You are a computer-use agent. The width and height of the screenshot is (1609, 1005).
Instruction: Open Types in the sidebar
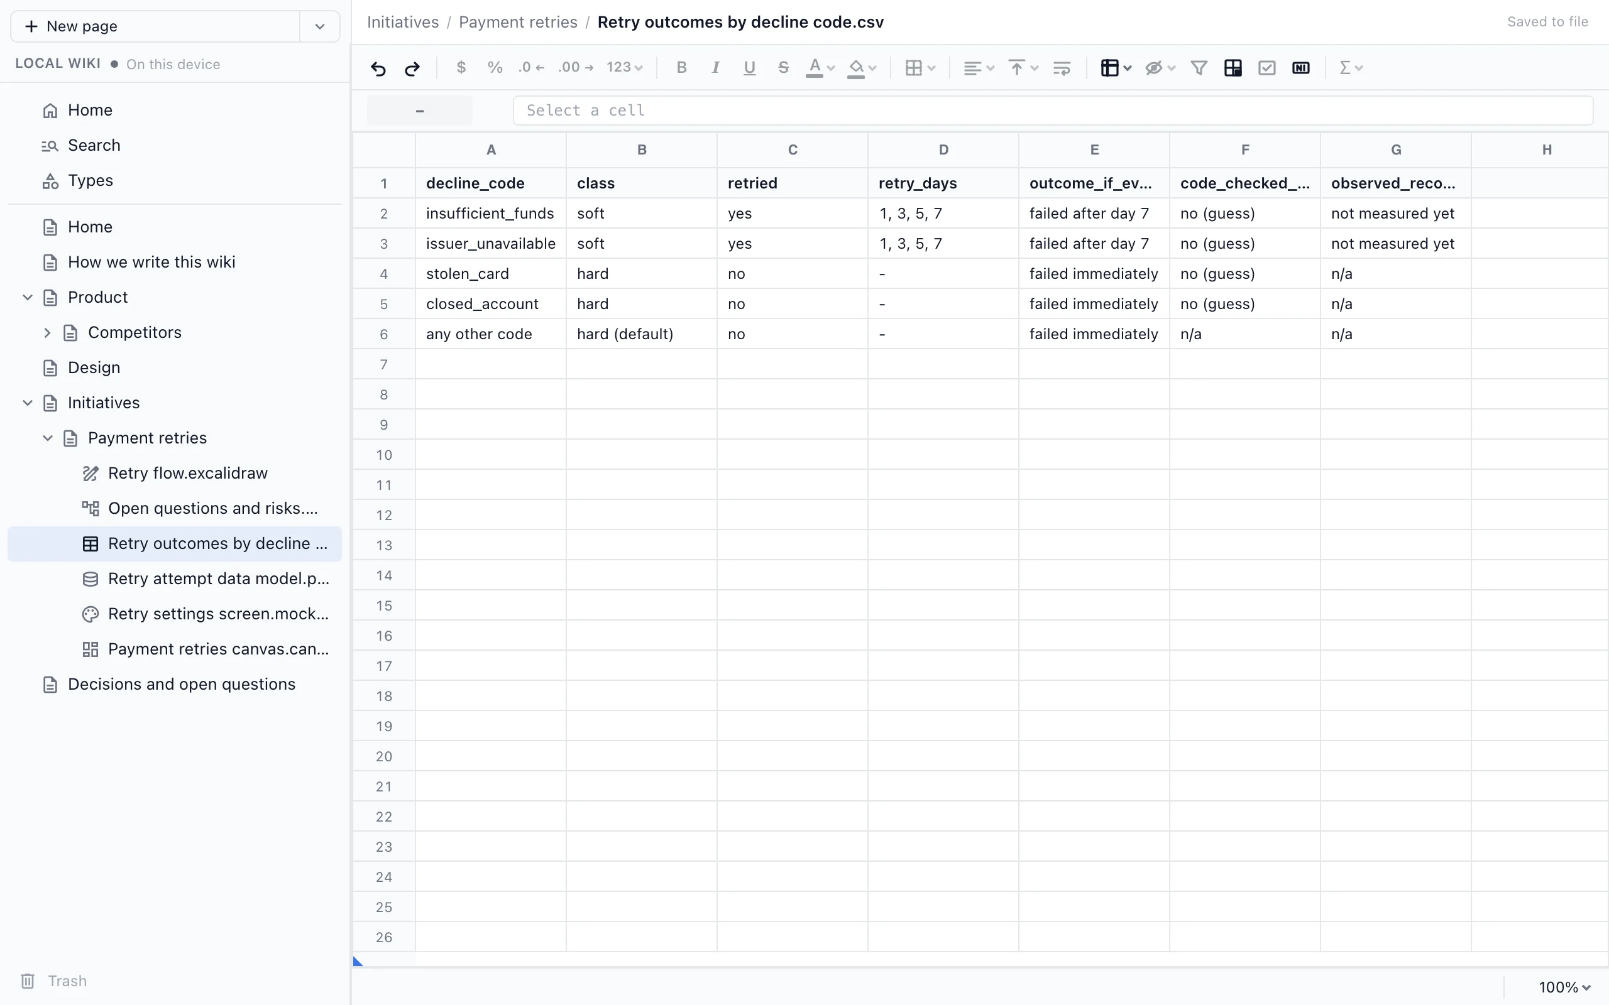click(x=175, y=180)
